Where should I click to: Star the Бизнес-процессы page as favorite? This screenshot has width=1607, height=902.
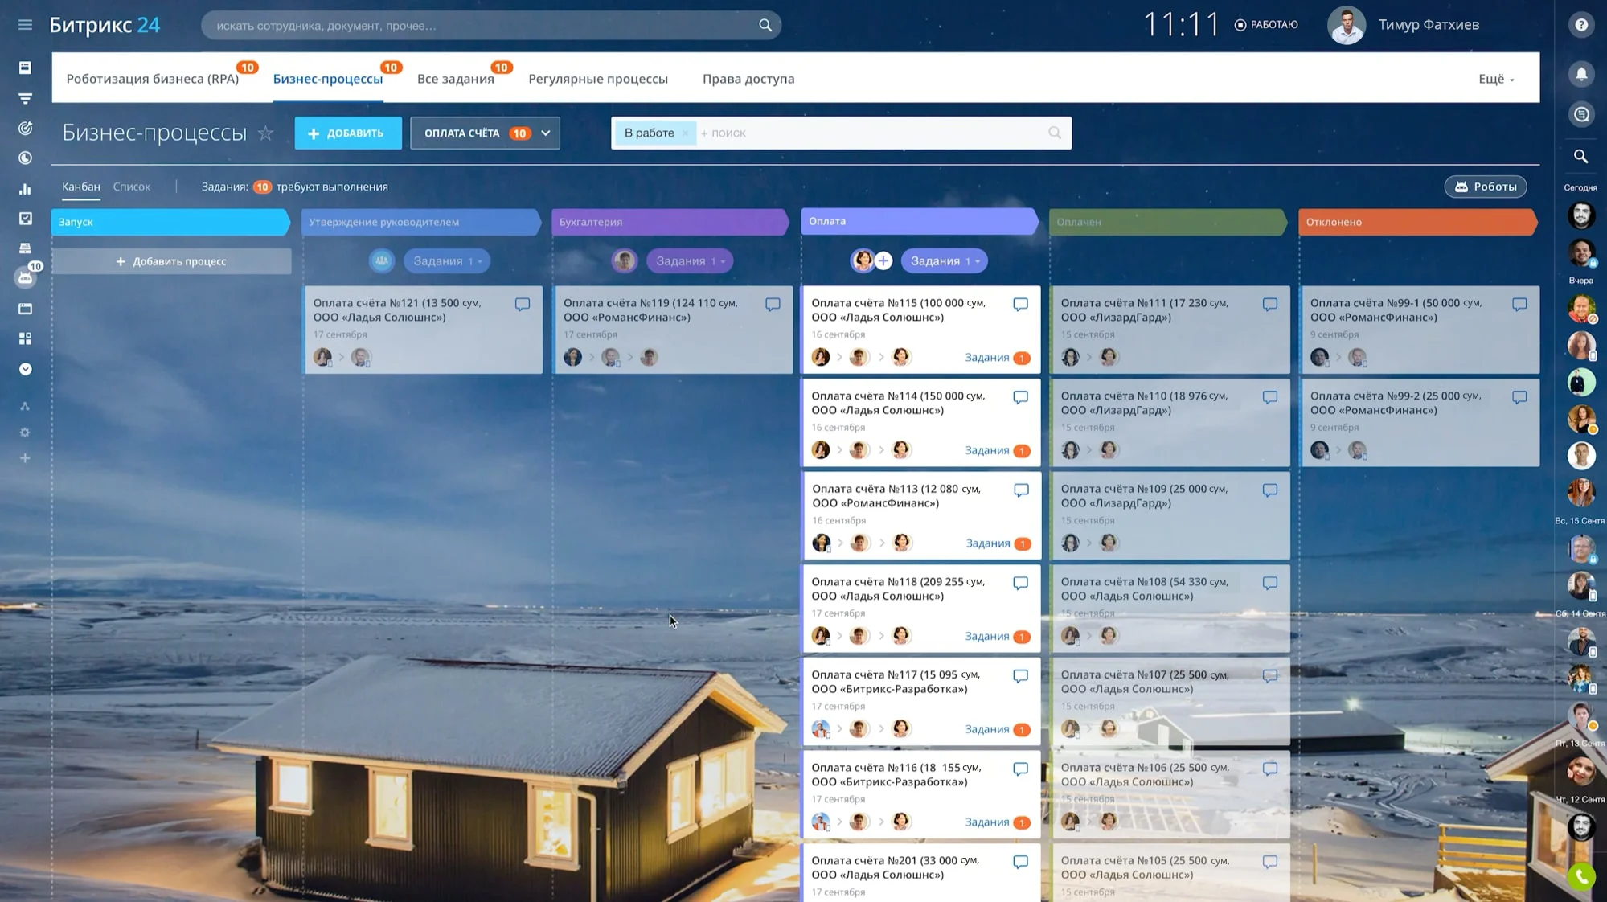pyautogui.click(x=265, y=133)
